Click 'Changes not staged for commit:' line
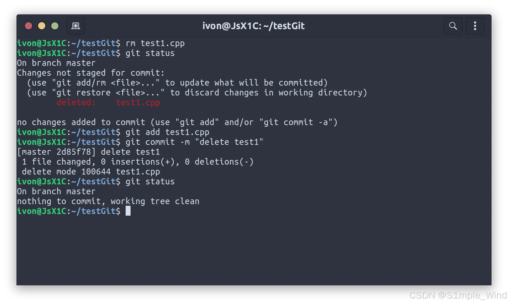The width and height of the screenshot is (508, 304). click(x=91, y=73)
